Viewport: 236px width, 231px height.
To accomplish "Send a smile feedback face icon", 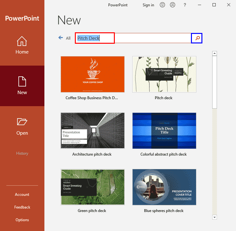I will (162, 5).
